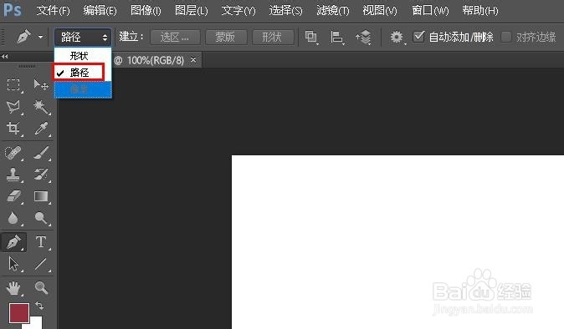Select the Zoom tool
Image resolution: width=564 pixels, height=329 pixels.
41,288
